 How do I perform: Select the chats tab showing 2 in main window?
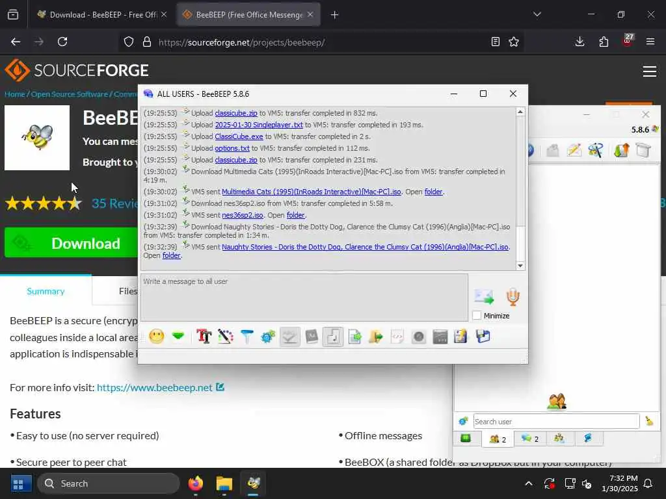[x=529, y=439]
